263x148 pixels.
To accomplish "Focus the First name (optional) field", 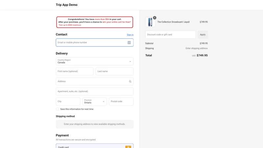I will (x=75, y=71).
